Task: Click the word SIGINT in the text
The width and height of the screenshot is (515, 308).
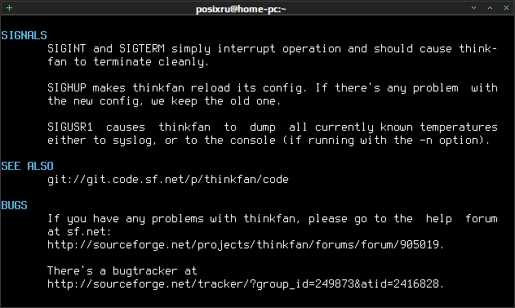Action: 67,49
